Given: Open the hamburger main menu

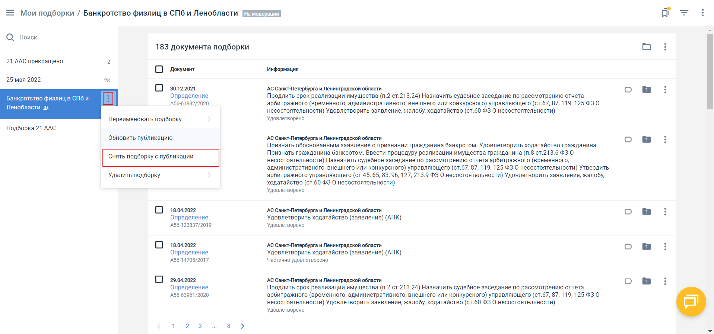Looking at the screenshot, I should pyautogui.click(x=10, y=13).
